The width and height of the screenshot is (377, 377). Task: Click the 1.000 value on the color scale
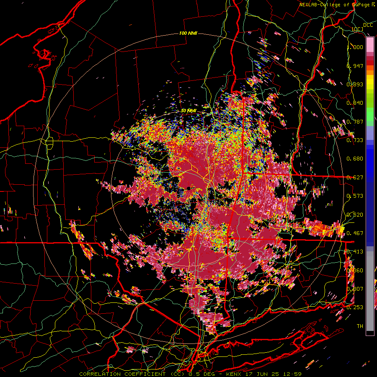(355, 47)
